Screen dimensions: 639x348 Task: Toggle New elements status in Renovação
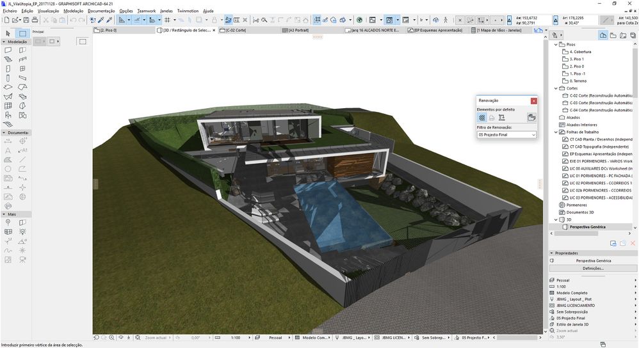pos(502,118)
